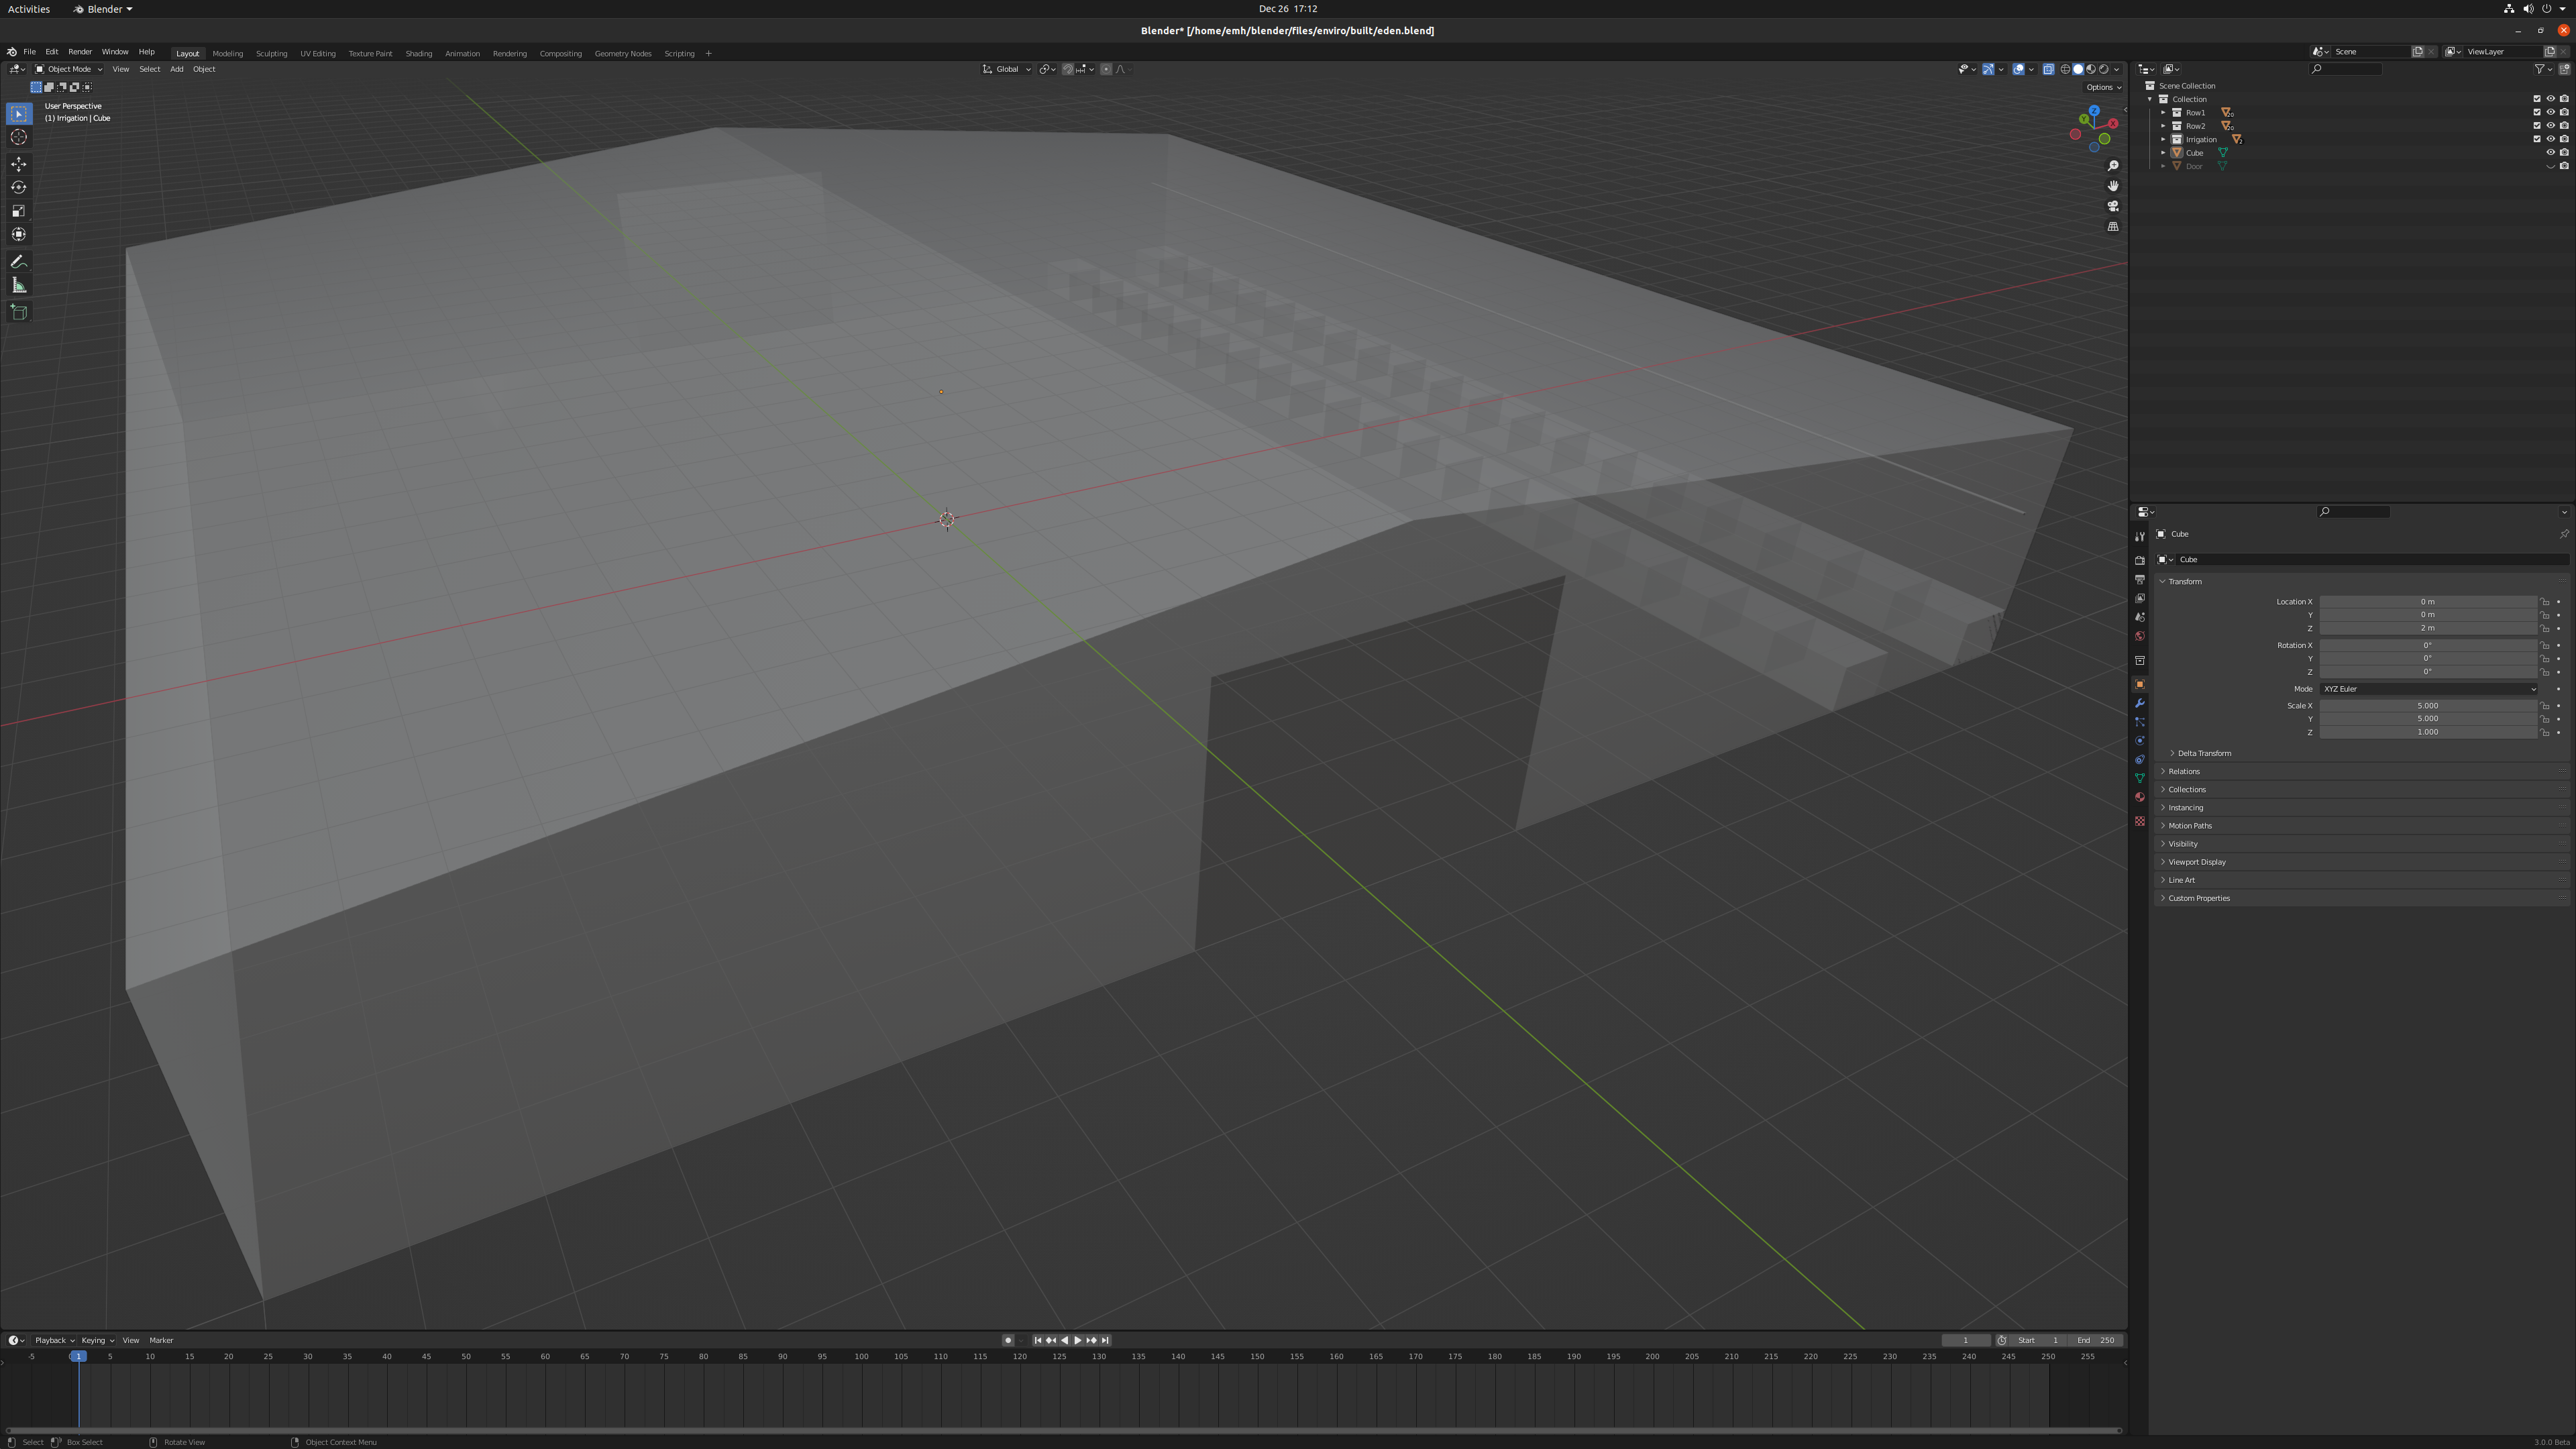The height and width of the screenshot is (1449, 2576).
Task: Toggle the camera view icon
Action: pos(2113,206)
